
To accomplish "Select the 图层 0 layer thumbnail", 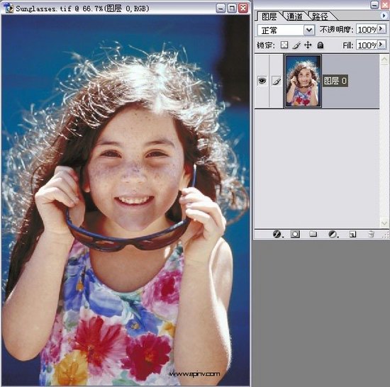I will coord(303,82).
